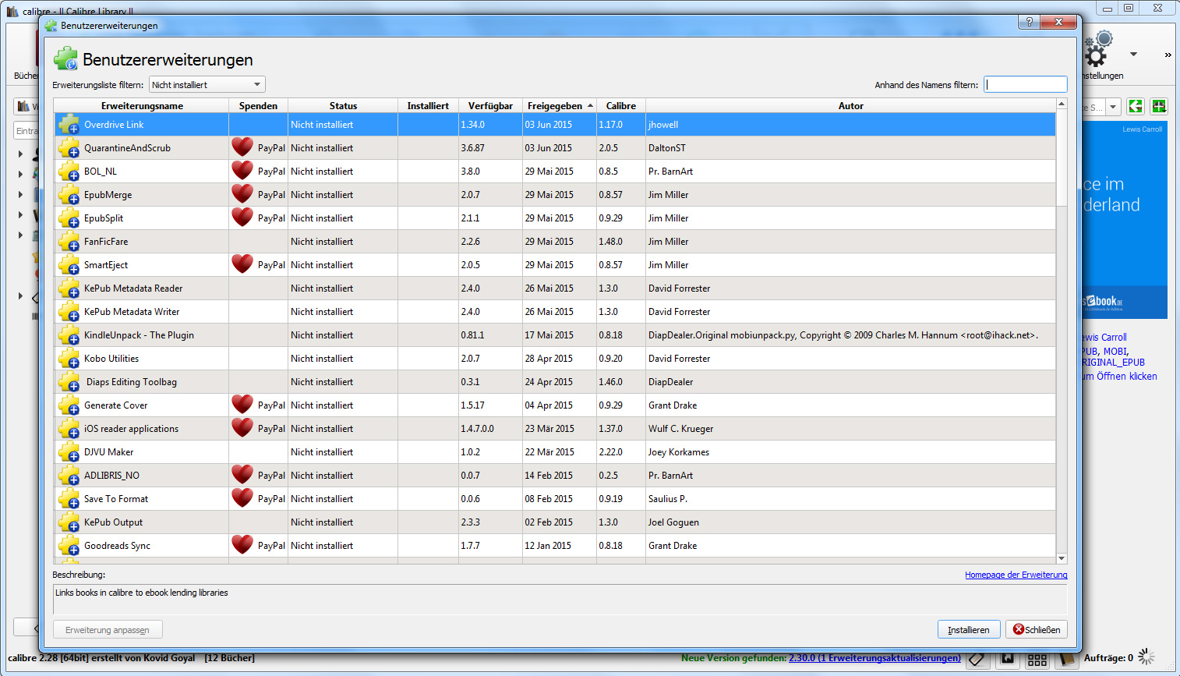Click the plugin list vertical scrollbar thumb
Screen dimensions: 1180x676
(1062, 157)
